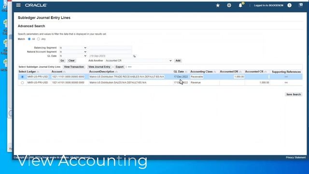This screenshot has height=174, width=309.
Task: Click View Journal Entry button
Action: point(99,67)
